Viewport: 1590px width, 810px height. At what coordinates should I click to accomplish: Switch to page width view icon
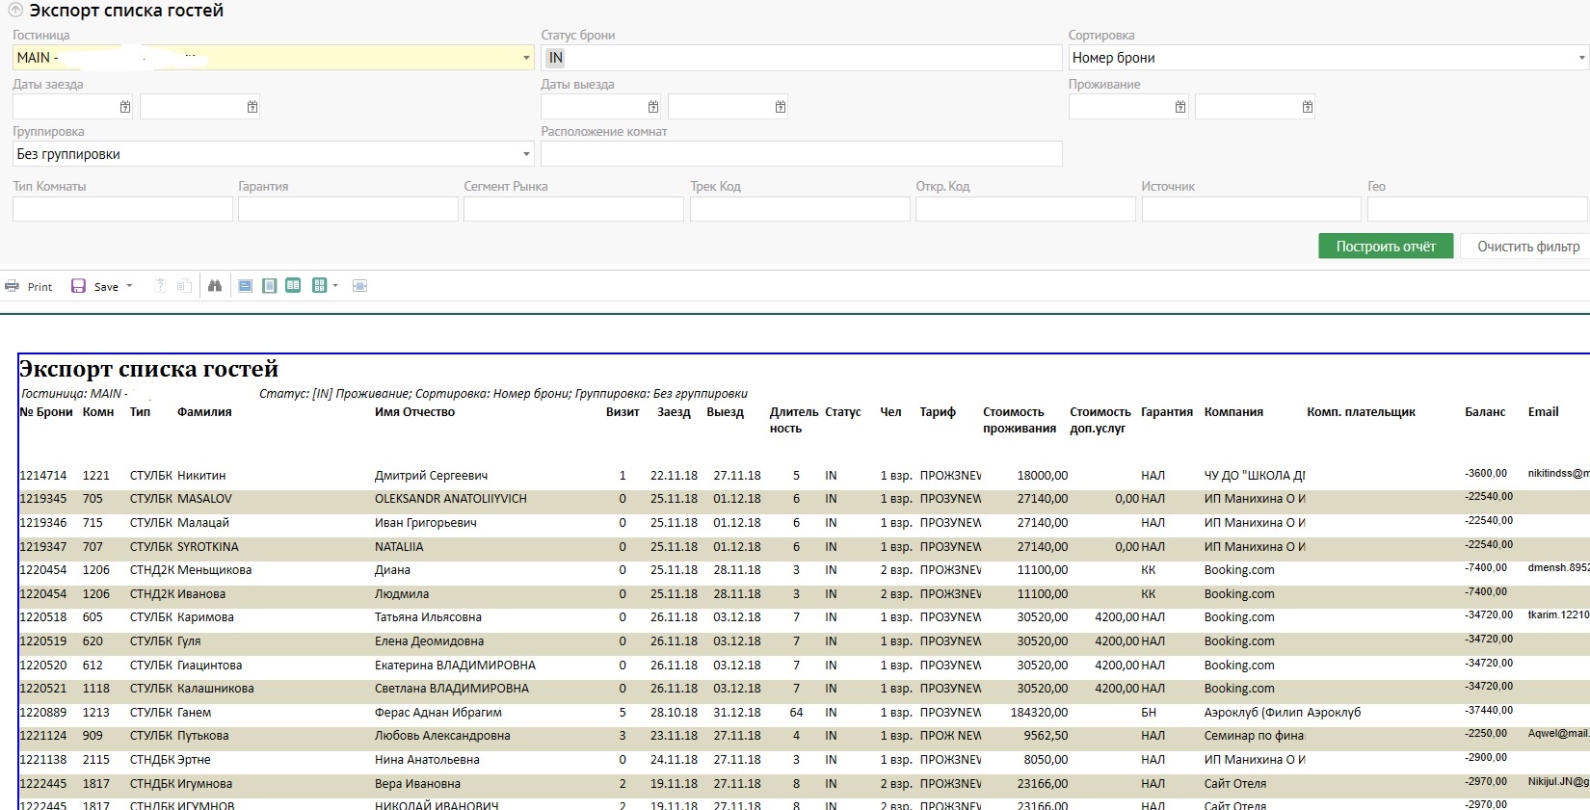tap(246, 286)
